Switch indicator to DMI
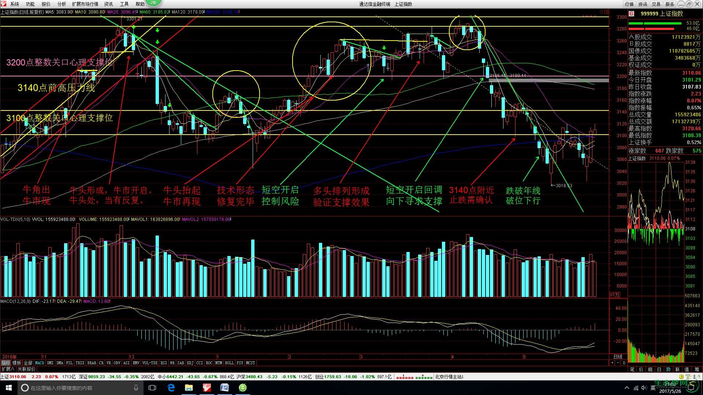Screen dimensions: 703x395 click(51, 363)
